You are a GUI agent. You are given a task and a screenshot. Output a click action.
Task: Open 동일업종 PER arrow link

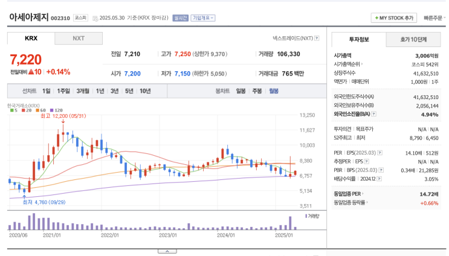click(x=363, y=194)
